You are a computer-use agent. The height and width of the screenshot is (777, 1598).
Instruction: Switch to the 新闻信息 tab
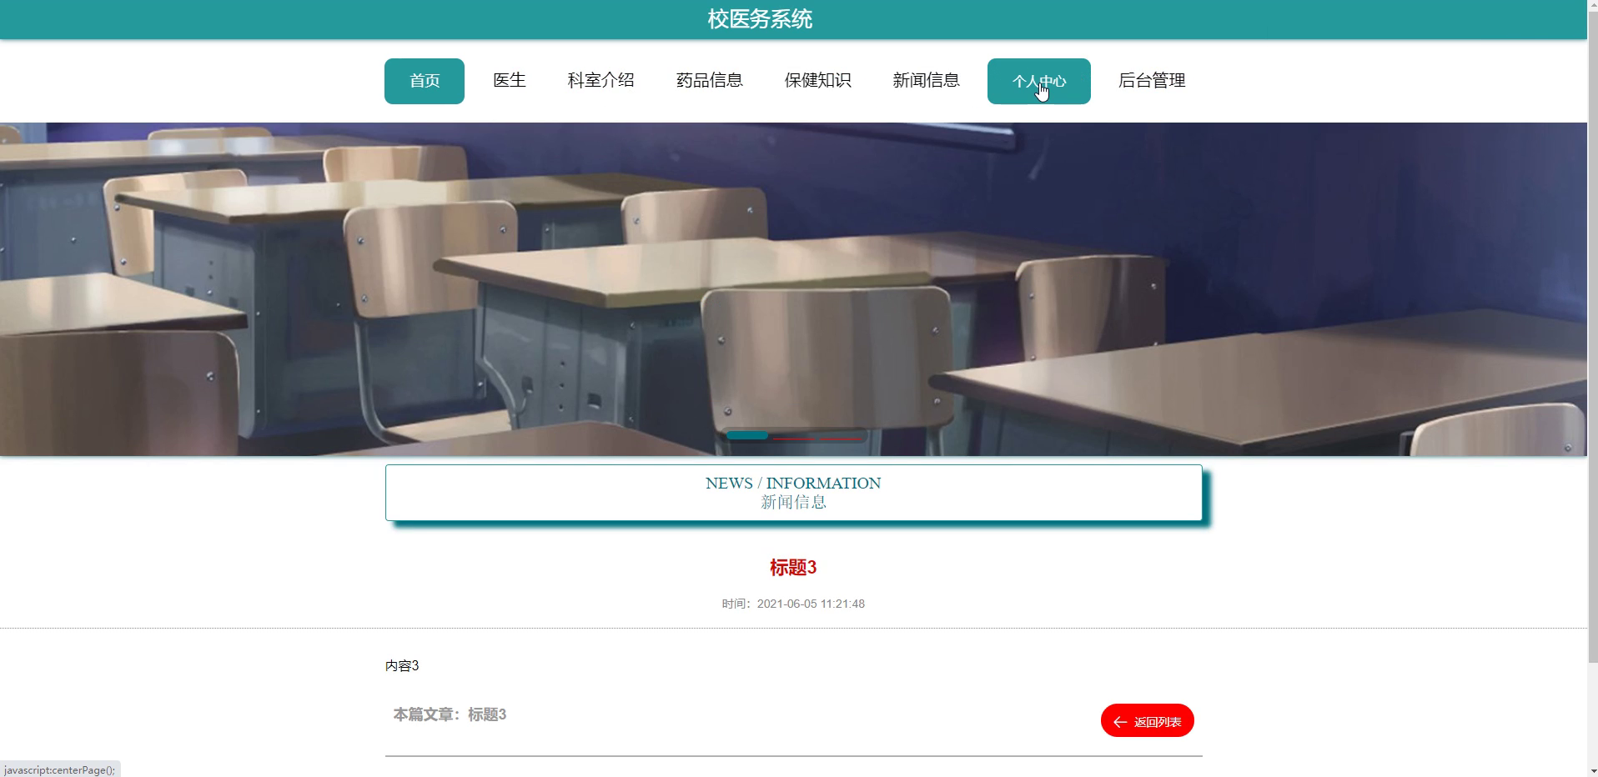tap(927, 81)
